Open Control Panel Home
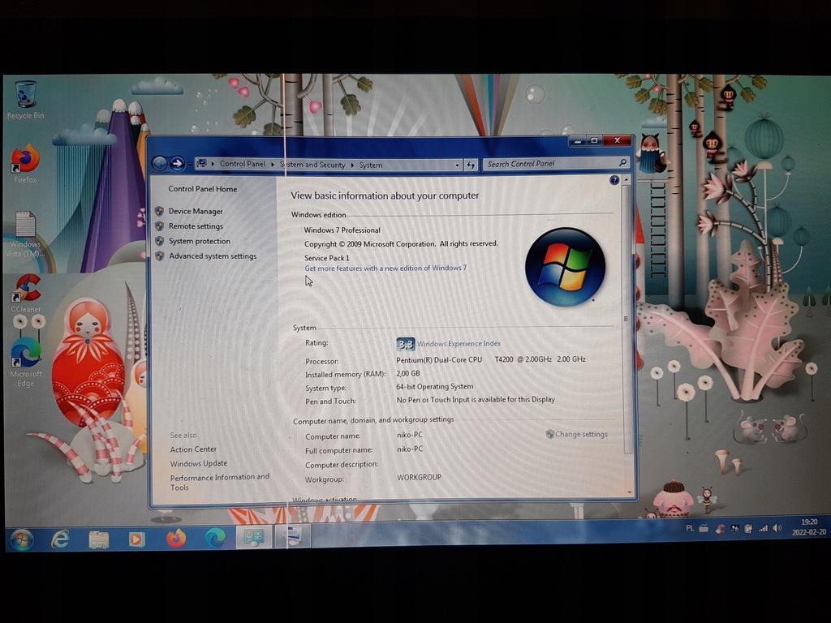This screenshot has height=623, width=831. [202, 188]
